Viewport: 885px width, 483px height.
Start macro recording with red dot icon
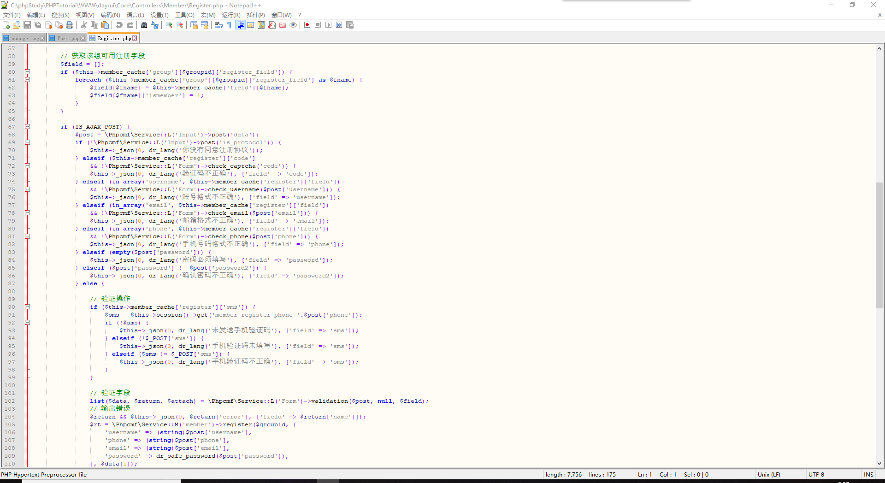[307, 25]
